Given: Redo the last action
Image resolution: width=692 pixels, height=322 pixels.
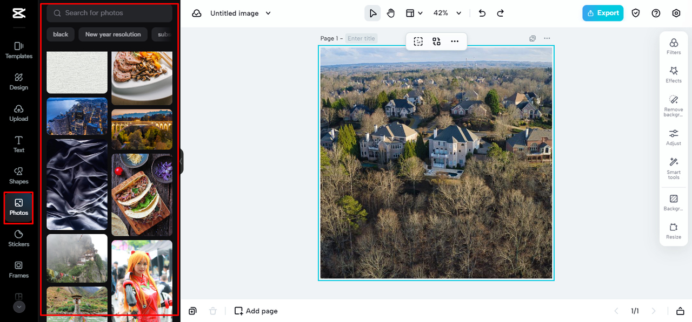Looking at the screenshot, I should [501, 13].
